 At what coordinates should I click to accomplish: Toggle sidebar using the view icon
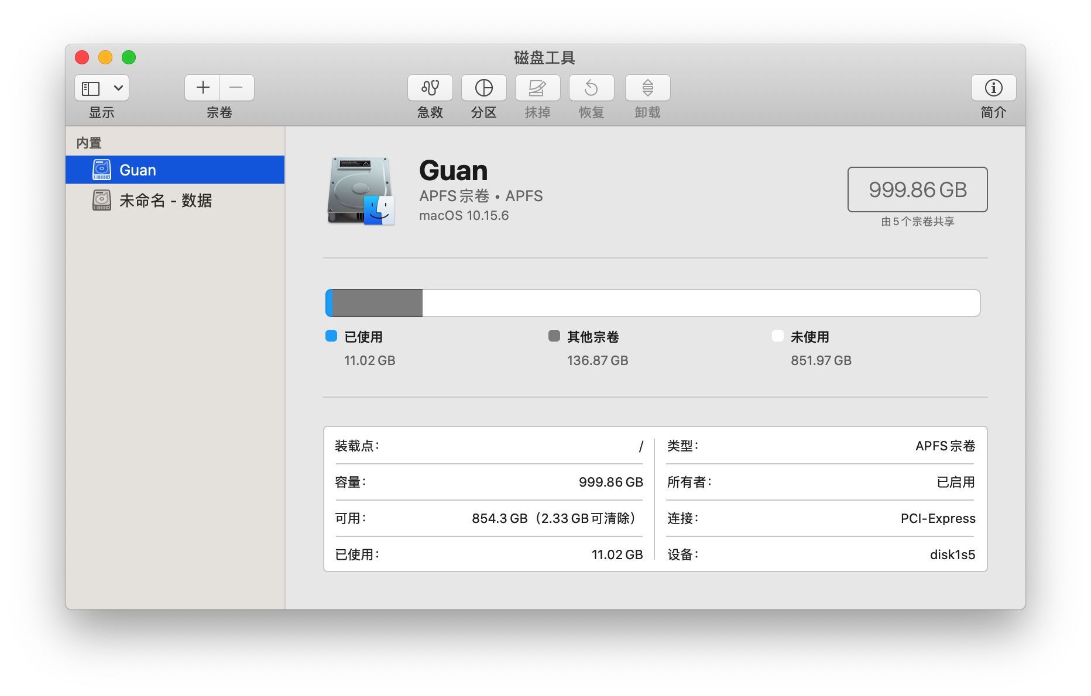91,88
